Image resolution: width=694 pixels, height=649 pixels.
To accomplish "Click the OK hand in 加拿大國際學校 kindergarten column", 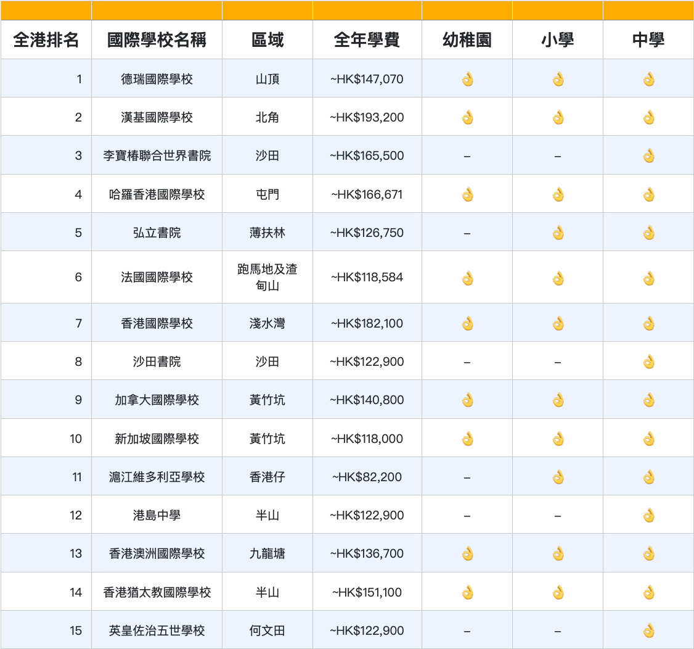I will pyautogui.click(x=467, y=400).
